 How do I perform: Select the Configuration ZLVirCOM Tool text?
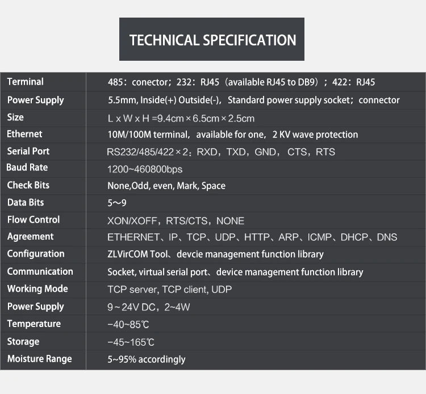(x=137, y=254)
